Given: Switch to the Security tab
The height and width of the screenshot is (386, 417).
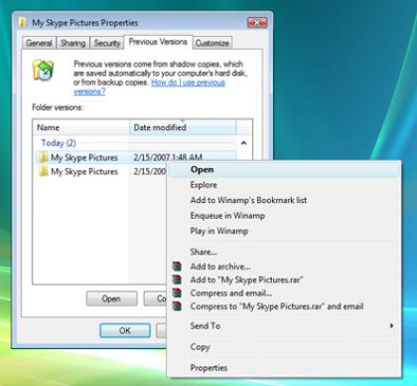Looking at the screenshot, I should pos(107,43).
